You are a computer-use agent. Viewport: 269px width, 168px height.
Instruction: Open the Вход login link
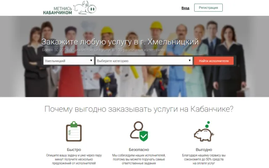(185, 8)
